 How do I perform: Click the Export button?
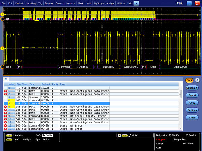pyautogui.click(x=192, y=95)
